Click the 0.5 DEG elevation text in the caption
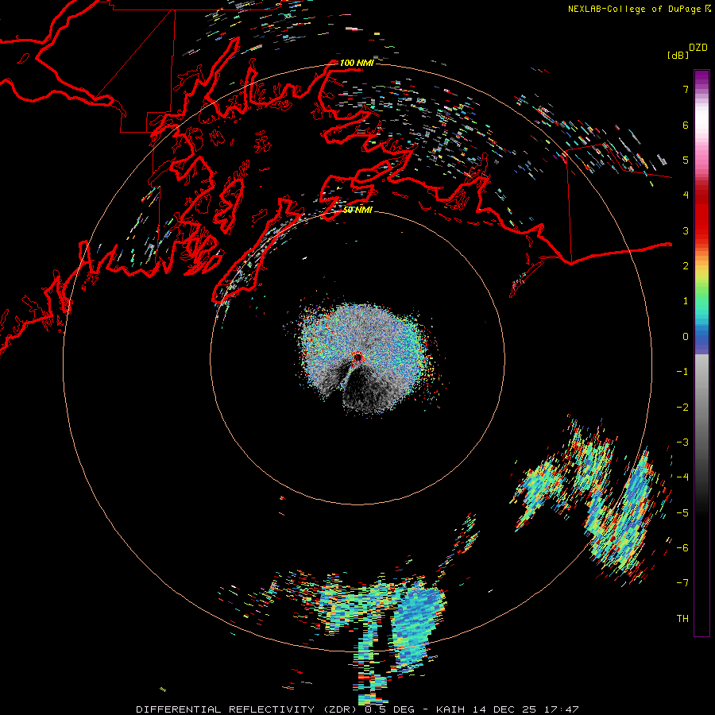 click(390, 709)
